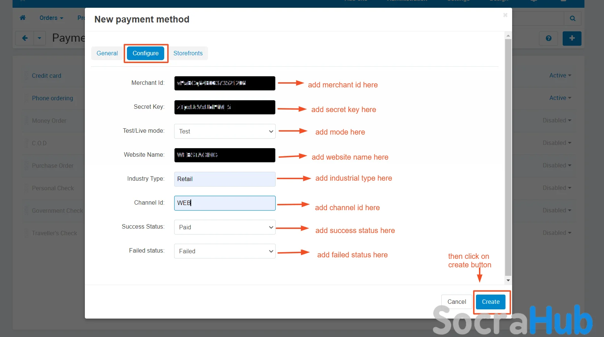Click the Cancel button

tap(457, 302)
